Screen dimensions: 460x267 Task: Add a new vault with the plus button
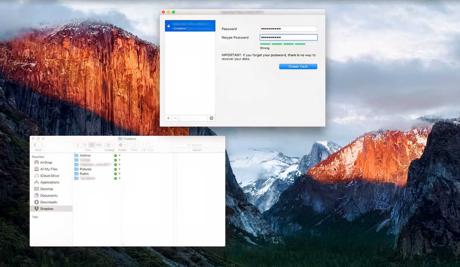coord(168,118)
